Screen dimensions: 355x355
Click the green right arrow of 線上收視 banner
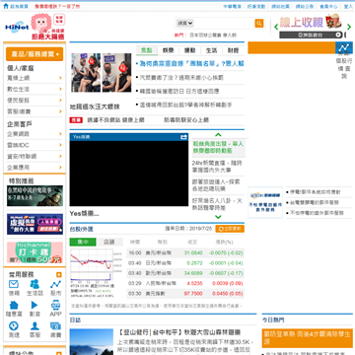(x=348, y=27)
